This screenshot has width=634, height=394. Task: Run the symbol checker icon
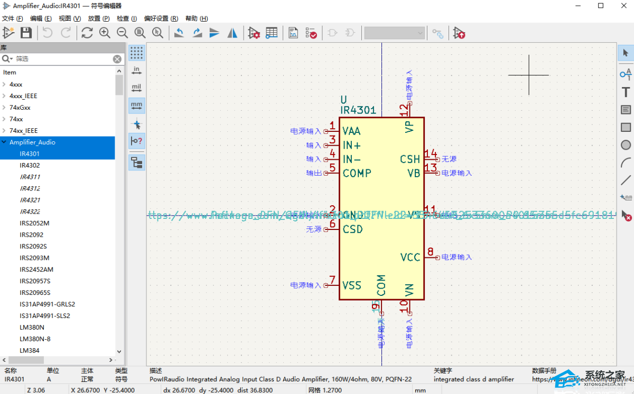311,33
